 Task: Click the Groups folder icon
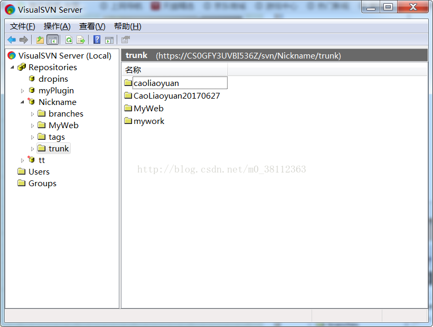[21, 183]
